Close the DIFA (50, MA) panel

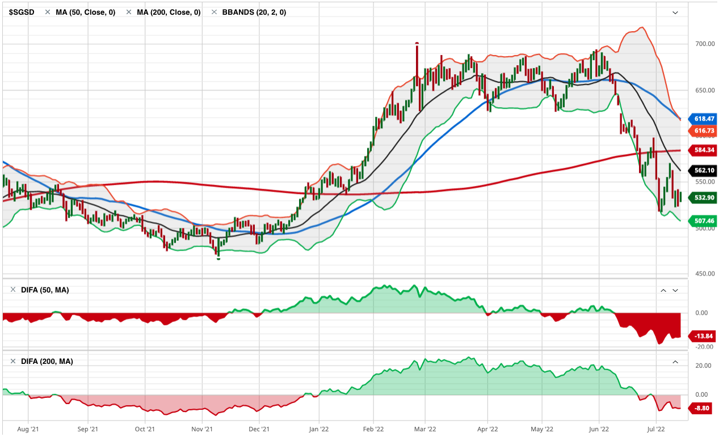(x=12, y=290)
